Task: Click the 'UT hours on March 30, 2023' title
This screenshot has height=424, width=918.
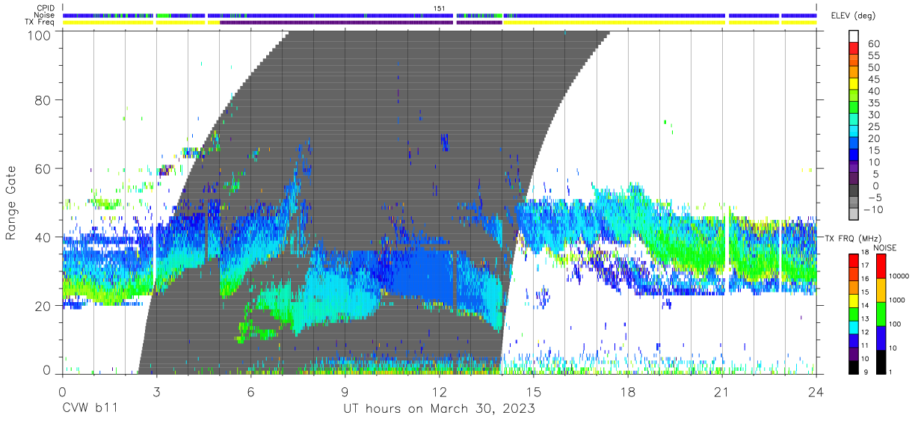Action: pos(439,410)
